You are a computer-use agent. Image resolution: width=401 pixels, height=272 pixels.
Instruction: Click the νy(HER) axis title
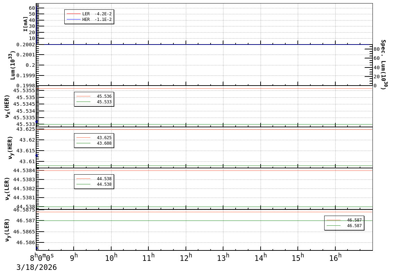(10, 147)
